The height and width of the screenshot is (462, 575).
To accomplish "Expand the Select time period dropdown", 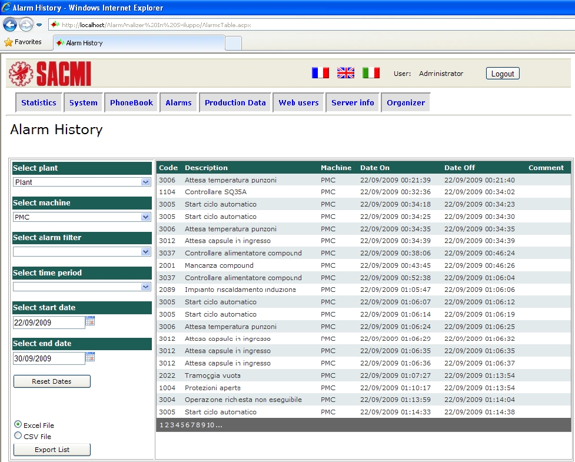I will coord(81,287).
